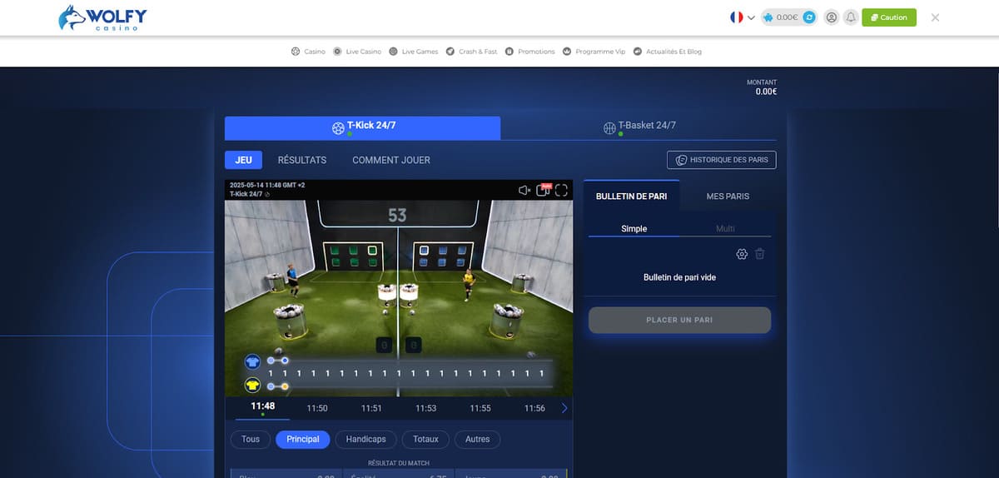The width and height of the screenshot is (999, 478).
Task: Open the BULLETIN DE PARI tab
Action: [x=632, y=197]
